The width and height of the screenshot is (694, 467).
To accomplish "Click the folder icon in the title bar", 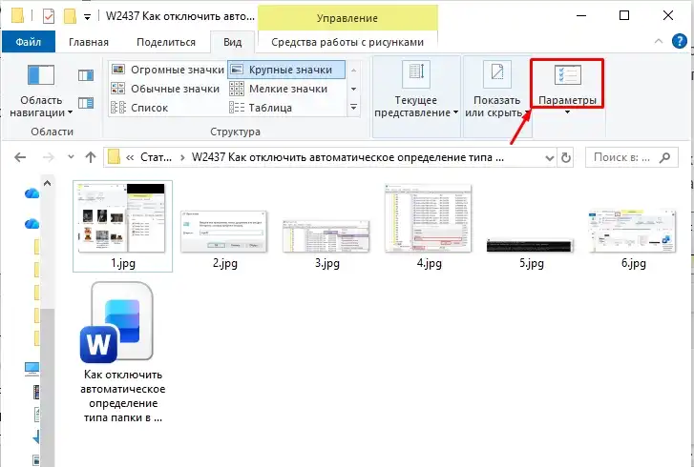I will point(17,16).
